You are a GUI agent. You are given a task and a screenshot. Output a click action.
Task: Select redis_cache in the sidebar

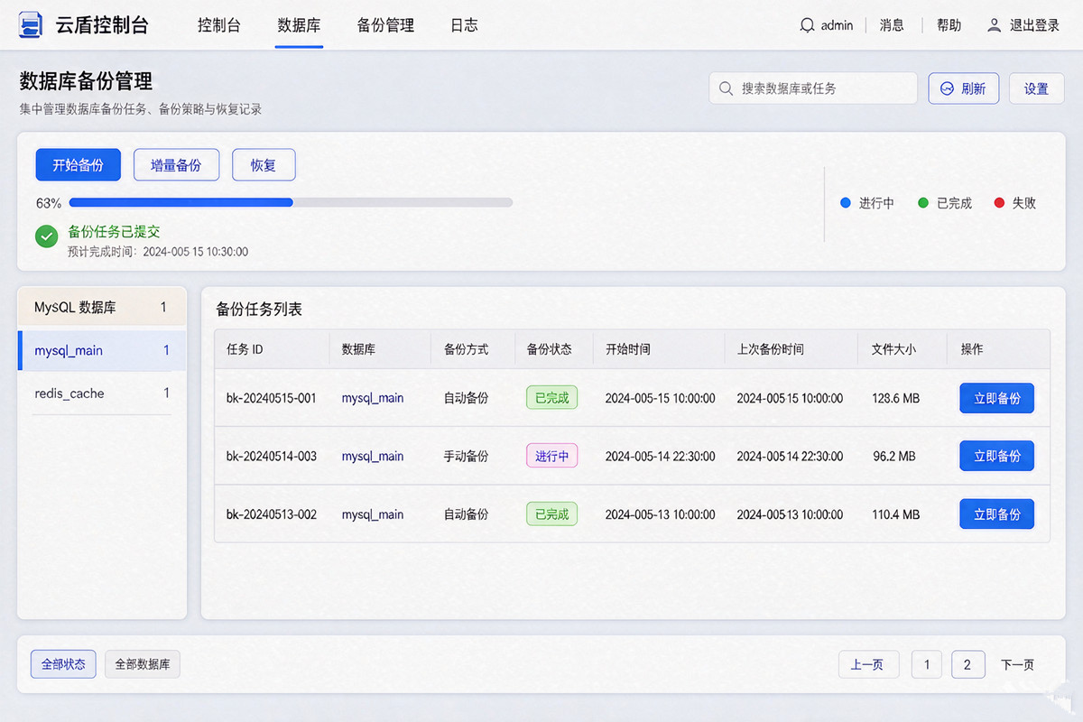(102, 393)
